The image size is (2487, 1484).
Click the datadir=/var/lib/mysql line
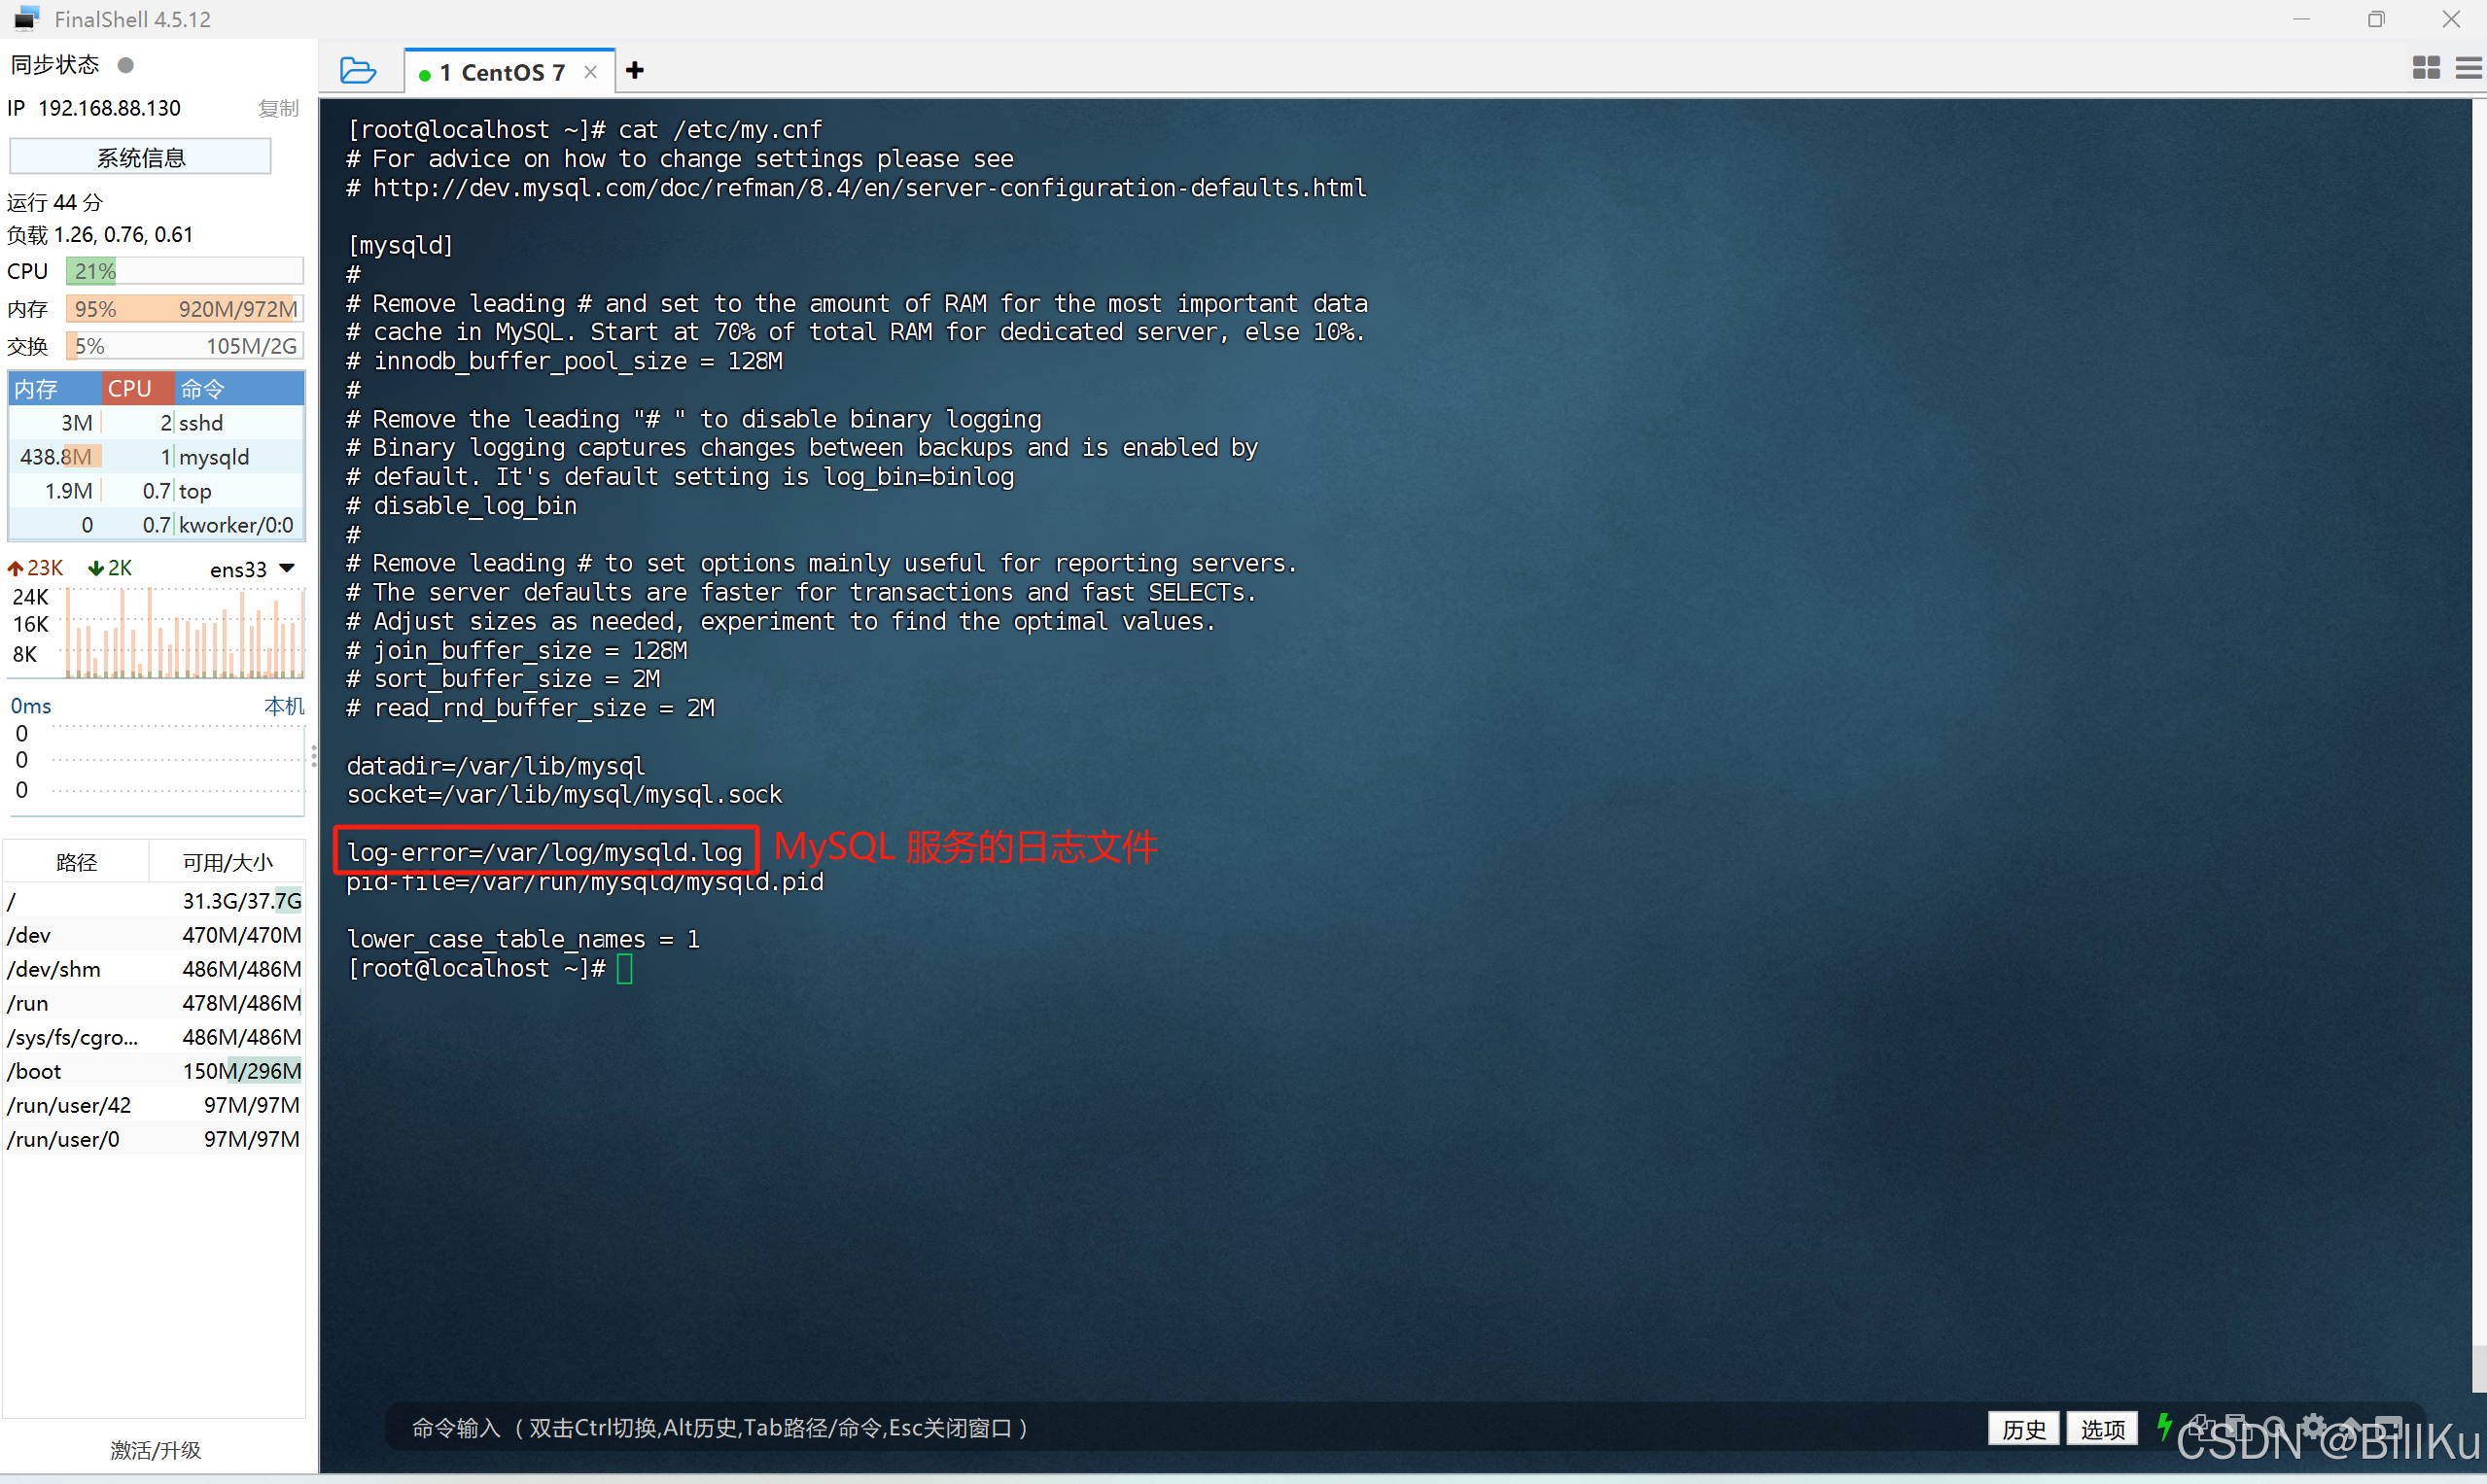pos(496,766)
